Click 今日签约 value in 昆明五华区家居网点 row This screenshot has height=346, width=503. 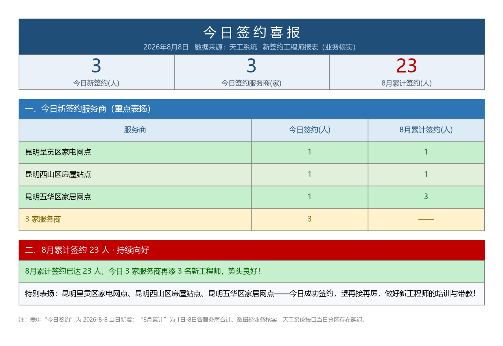pos(310,197)
